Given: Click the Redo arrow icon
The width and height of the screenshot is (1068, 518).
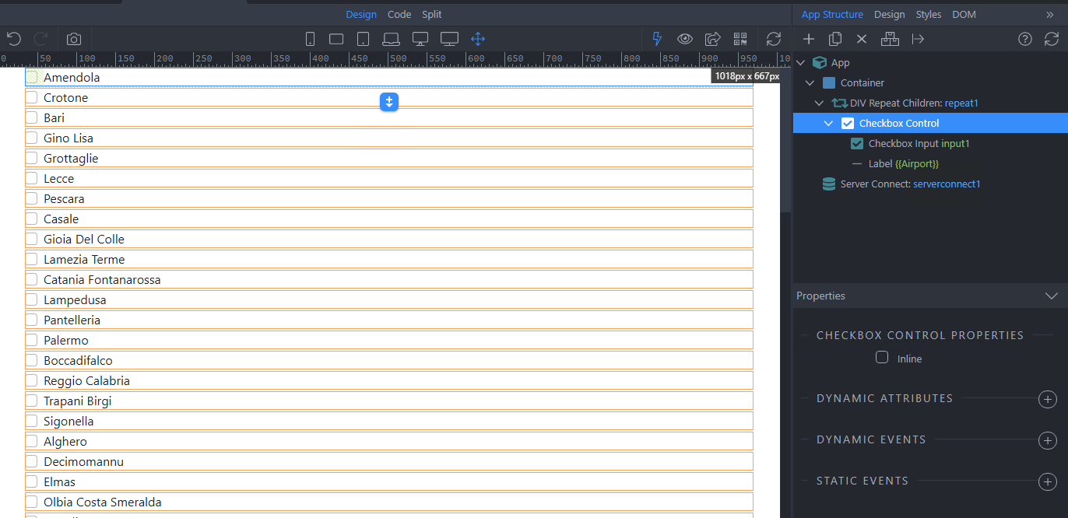Looking at the screenshot, I should [41, 39].
